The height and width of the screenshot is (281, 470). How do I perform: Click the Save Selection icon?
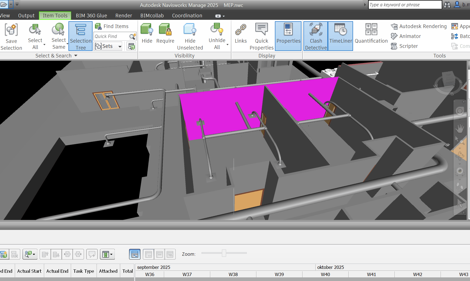[x=11, y=30]
